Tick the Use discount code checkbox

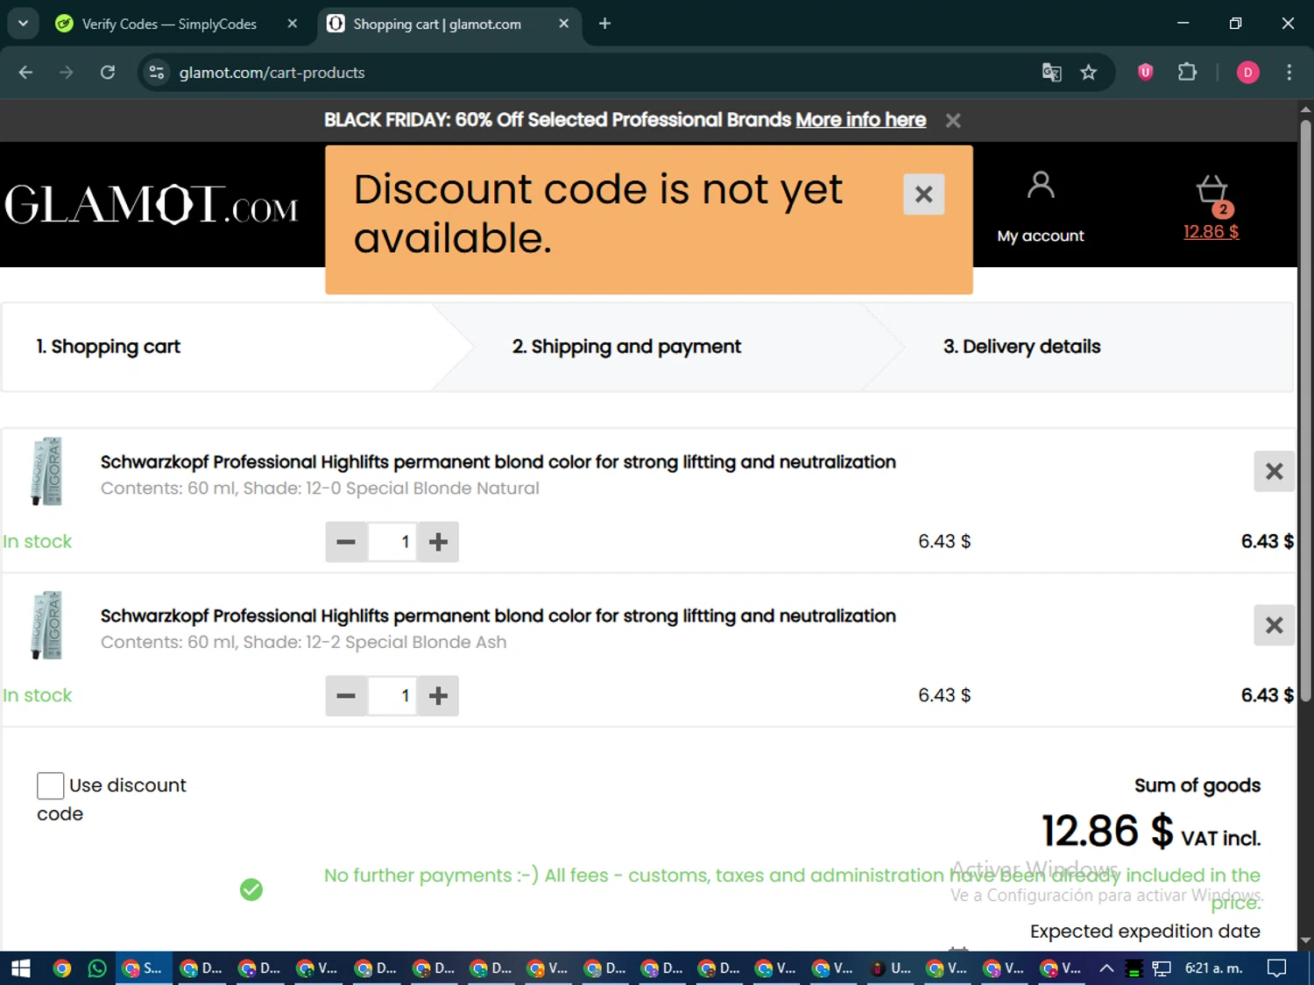tap(50, 785)
